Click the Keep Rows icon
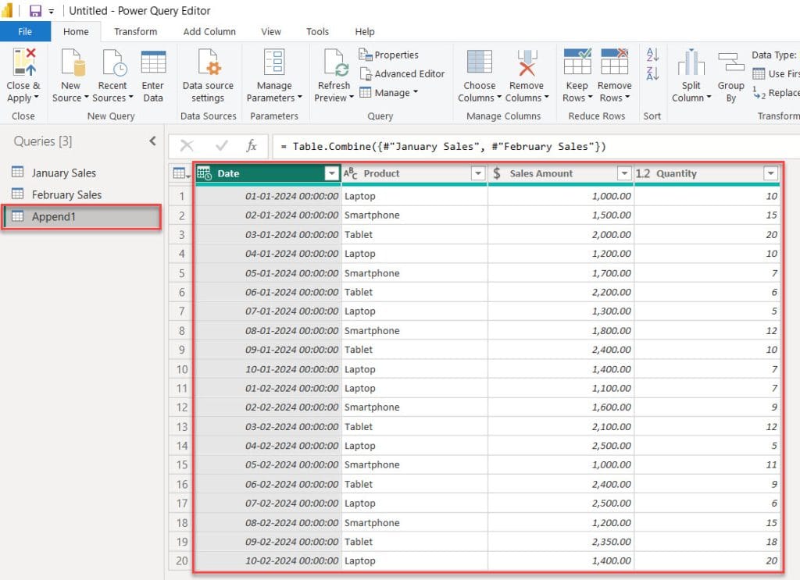This screenshot has height=580, width=800. click(577, 61)
